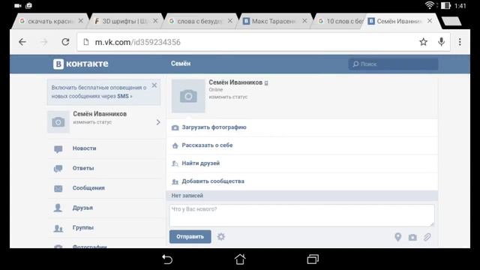
Task: Open a new browser tab
Action: coord(451,22)
